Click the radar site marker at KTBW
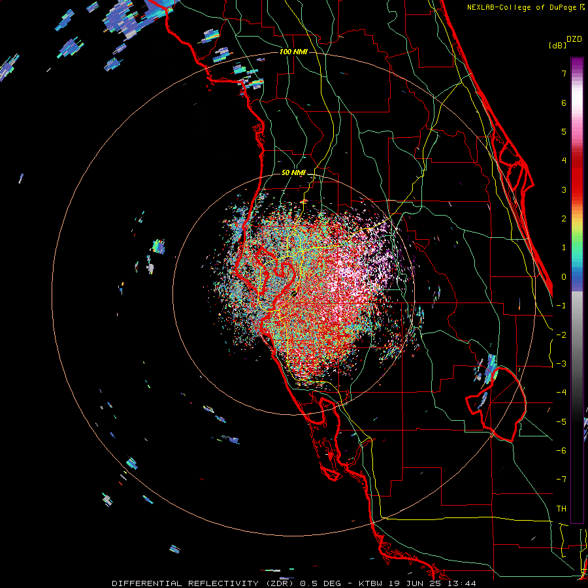Image resolution: width=588 pixels, height=588 pixels. coord(294,295)
